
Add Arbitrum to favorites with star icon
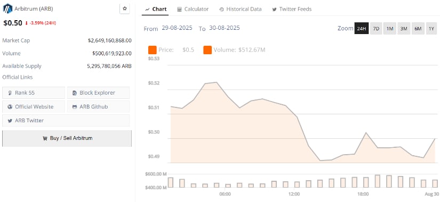[x=125, y=9]
